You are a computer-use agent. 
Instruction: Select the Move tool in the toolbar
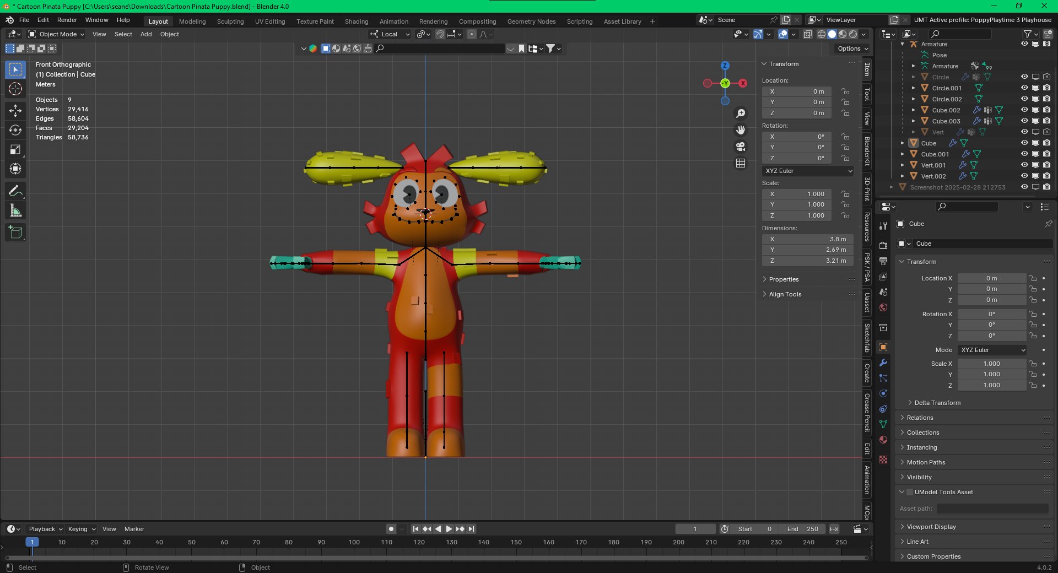(15, 111)
